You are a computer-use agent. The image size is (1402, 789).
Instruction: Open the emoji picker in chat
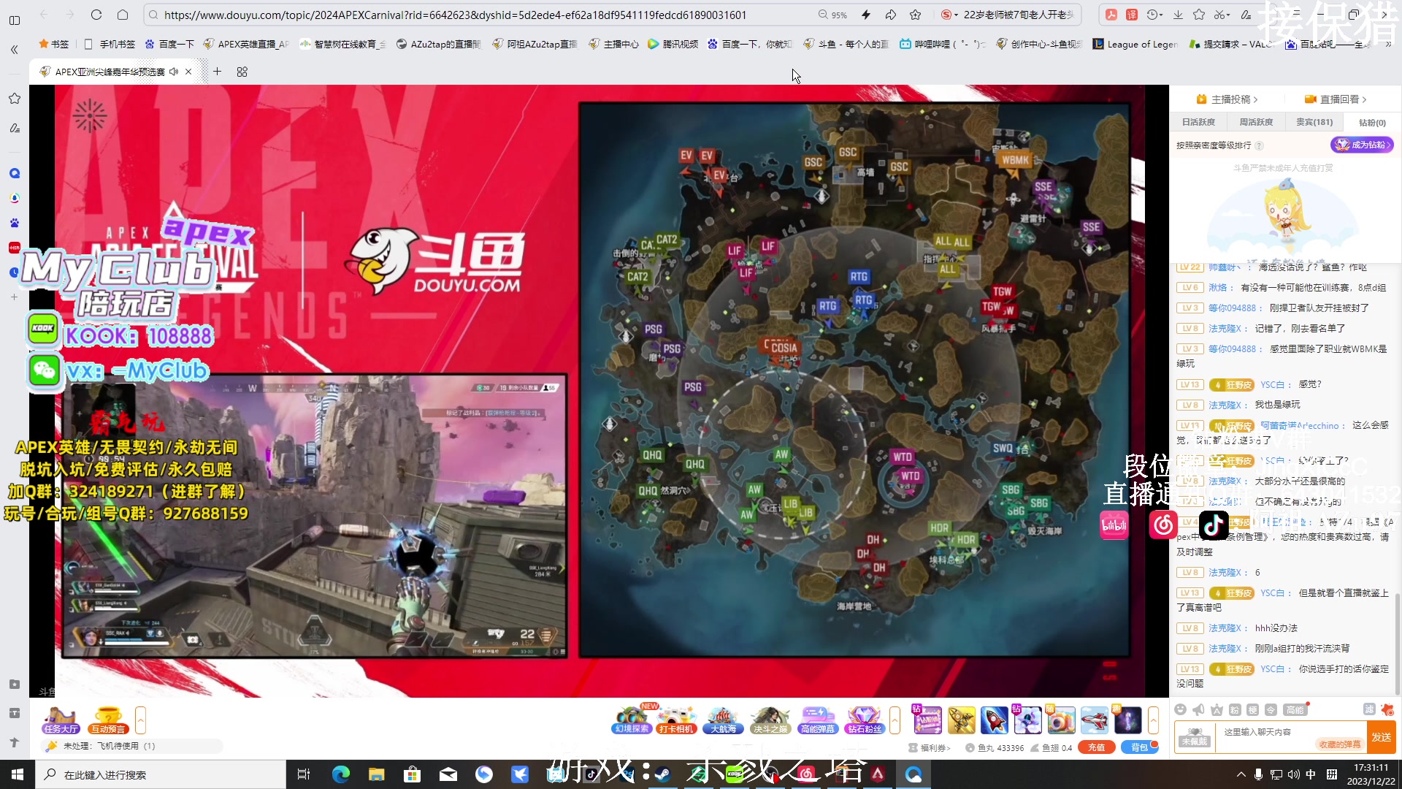click(1181, 710)
